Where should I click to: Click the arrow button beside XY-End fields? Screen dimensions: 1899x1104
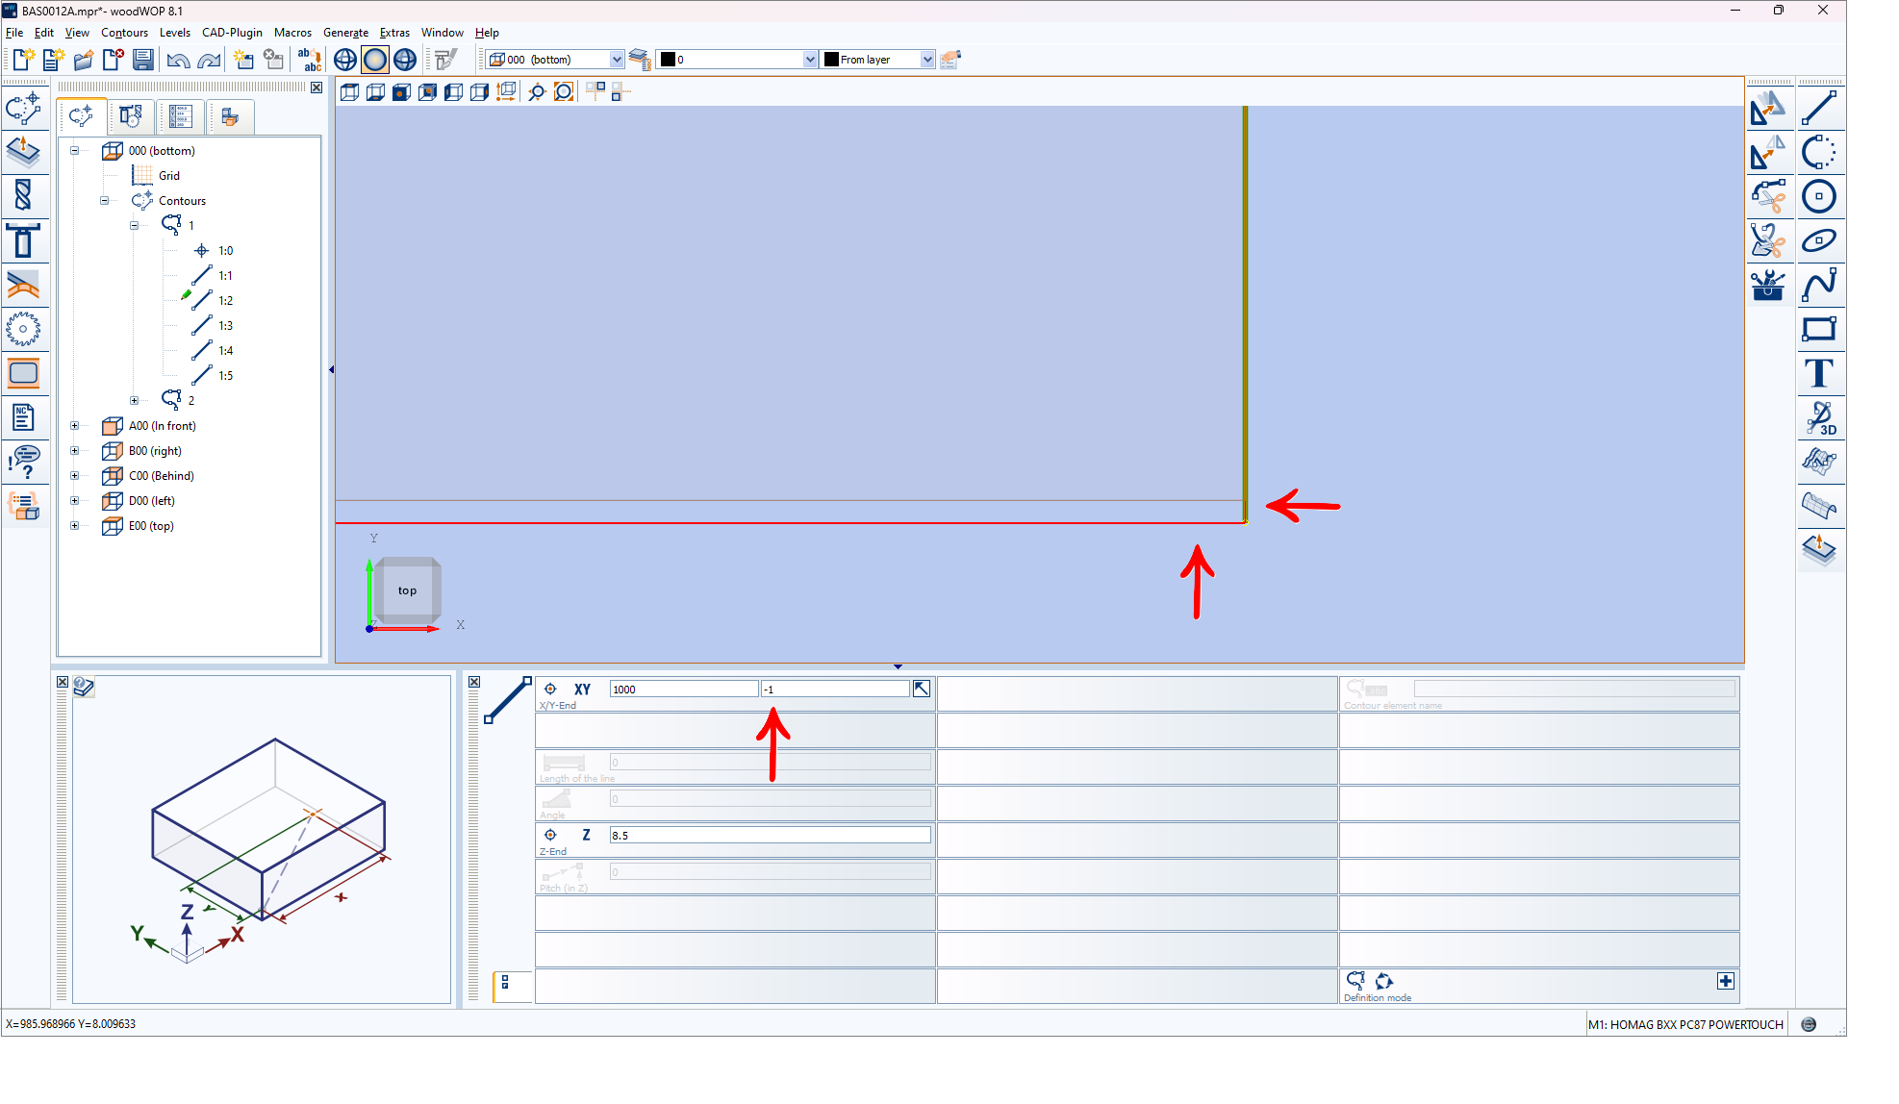(921, 689)
